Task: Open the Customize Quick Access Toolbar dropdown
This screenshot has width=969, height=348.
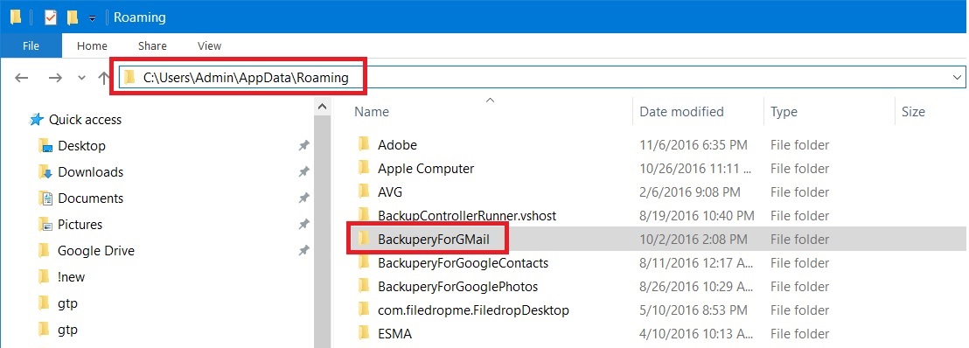Action: point(92,18)
